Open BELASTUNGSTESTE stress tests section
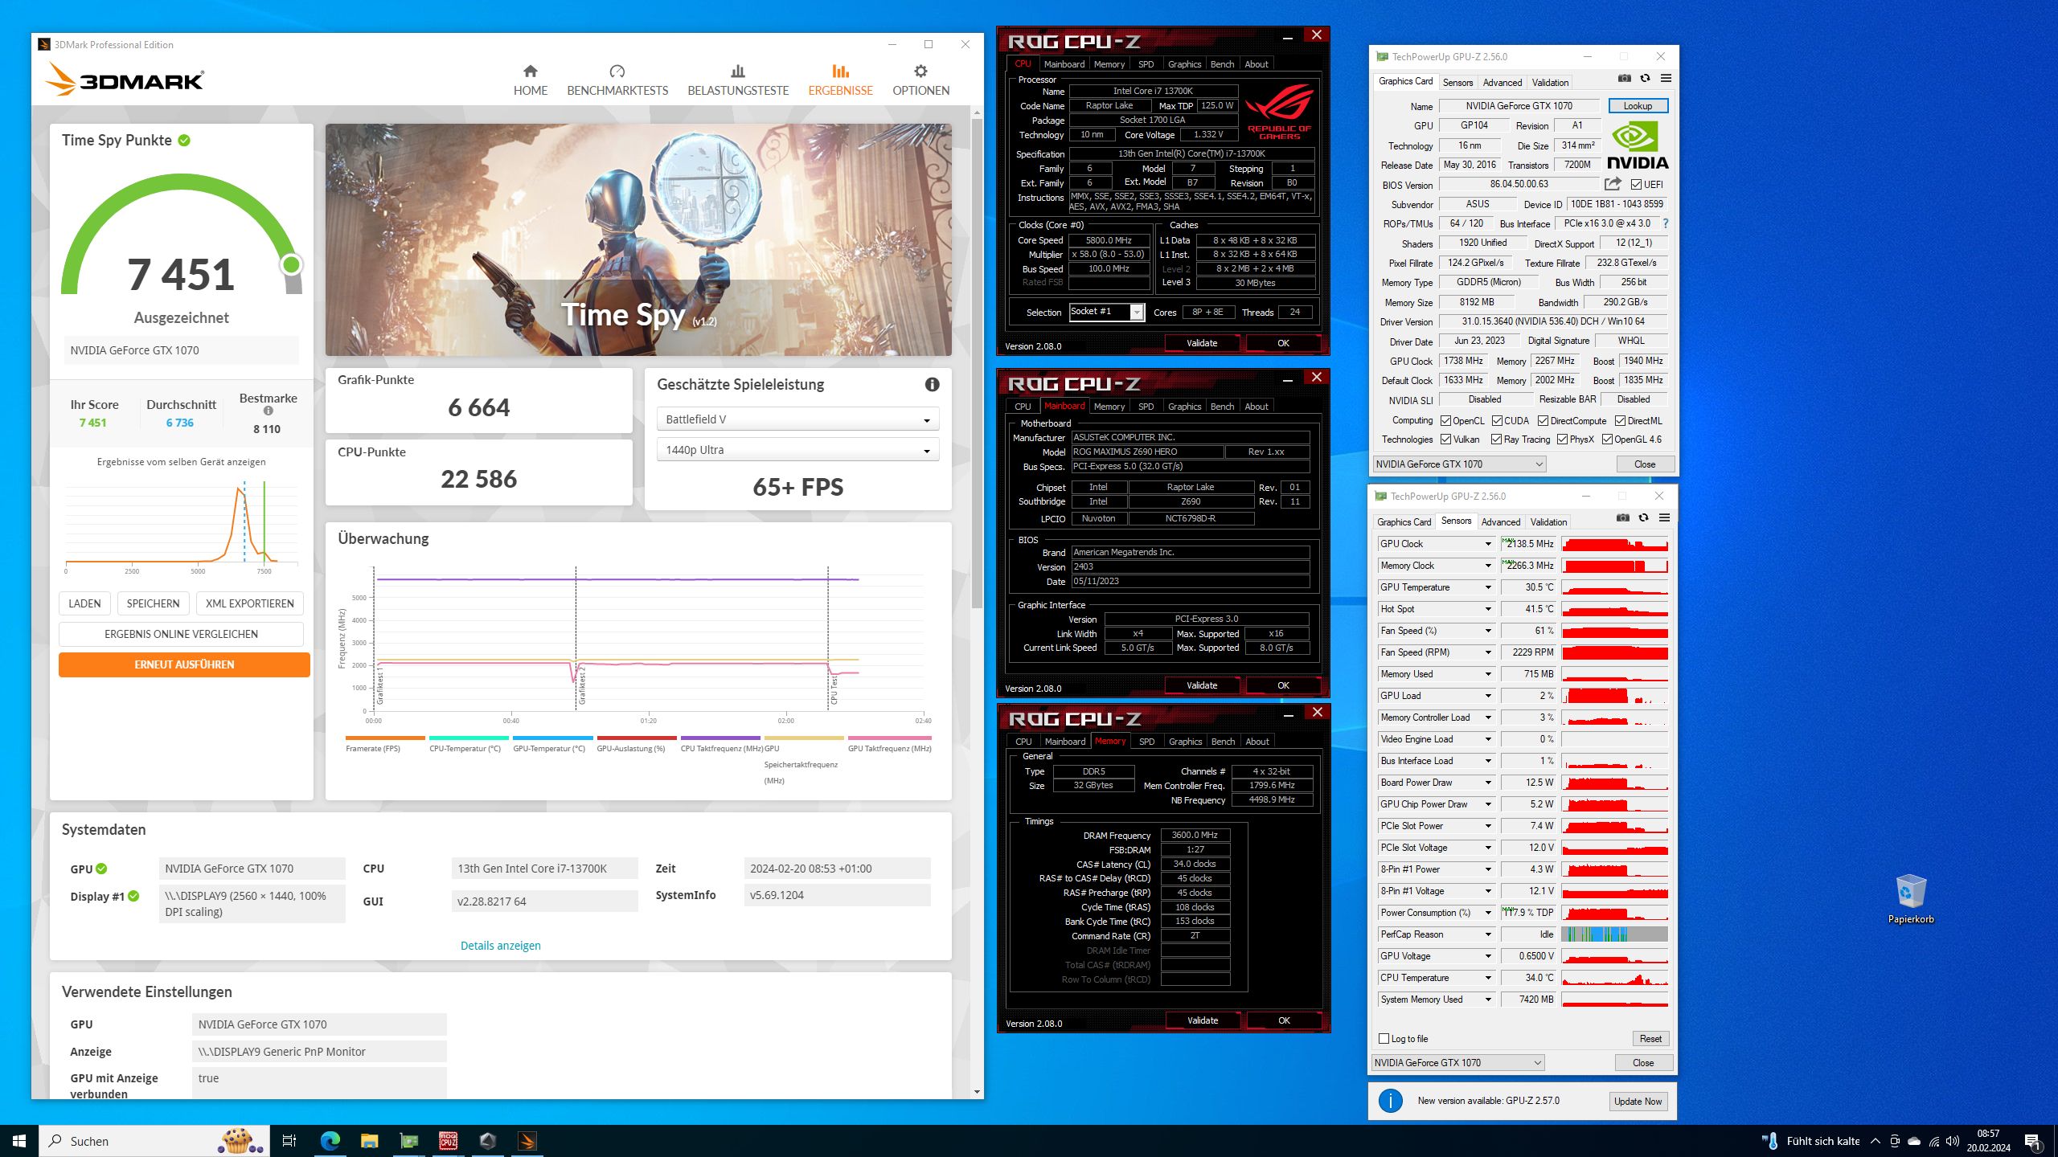 click(738, 80)
